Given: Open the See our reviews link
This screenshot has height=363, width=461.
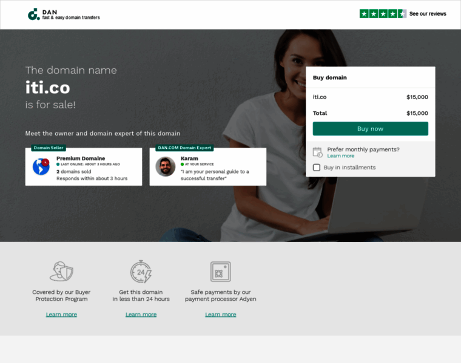Looking at the screenshot, I should coord(428,13).
